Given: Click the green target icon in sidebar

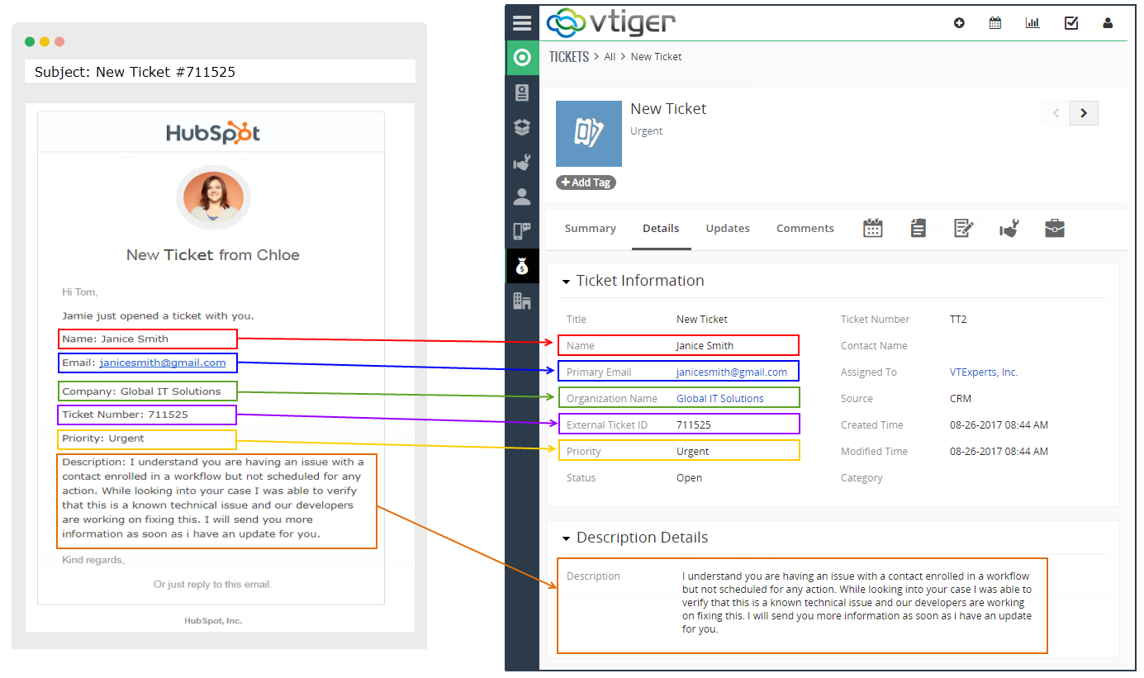Looking at the screenshot, I should click(x=522, y=57).
